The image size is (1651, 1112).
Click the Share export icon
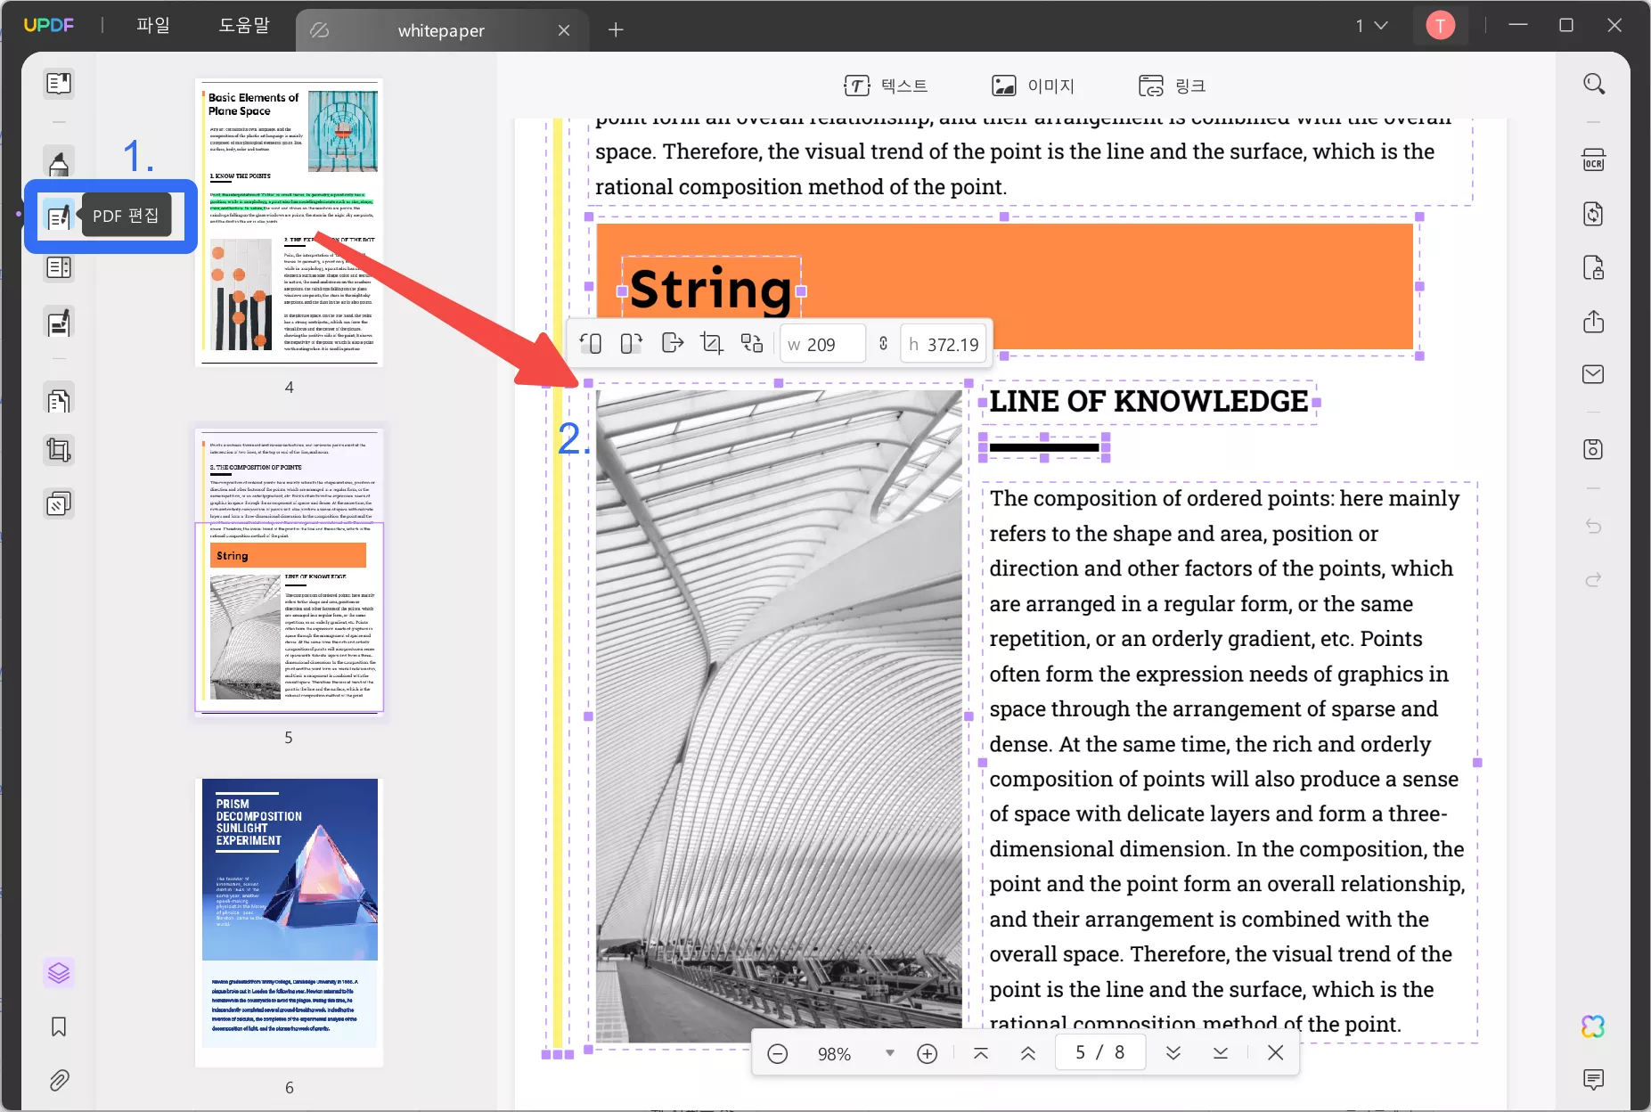coord(1593,321)
